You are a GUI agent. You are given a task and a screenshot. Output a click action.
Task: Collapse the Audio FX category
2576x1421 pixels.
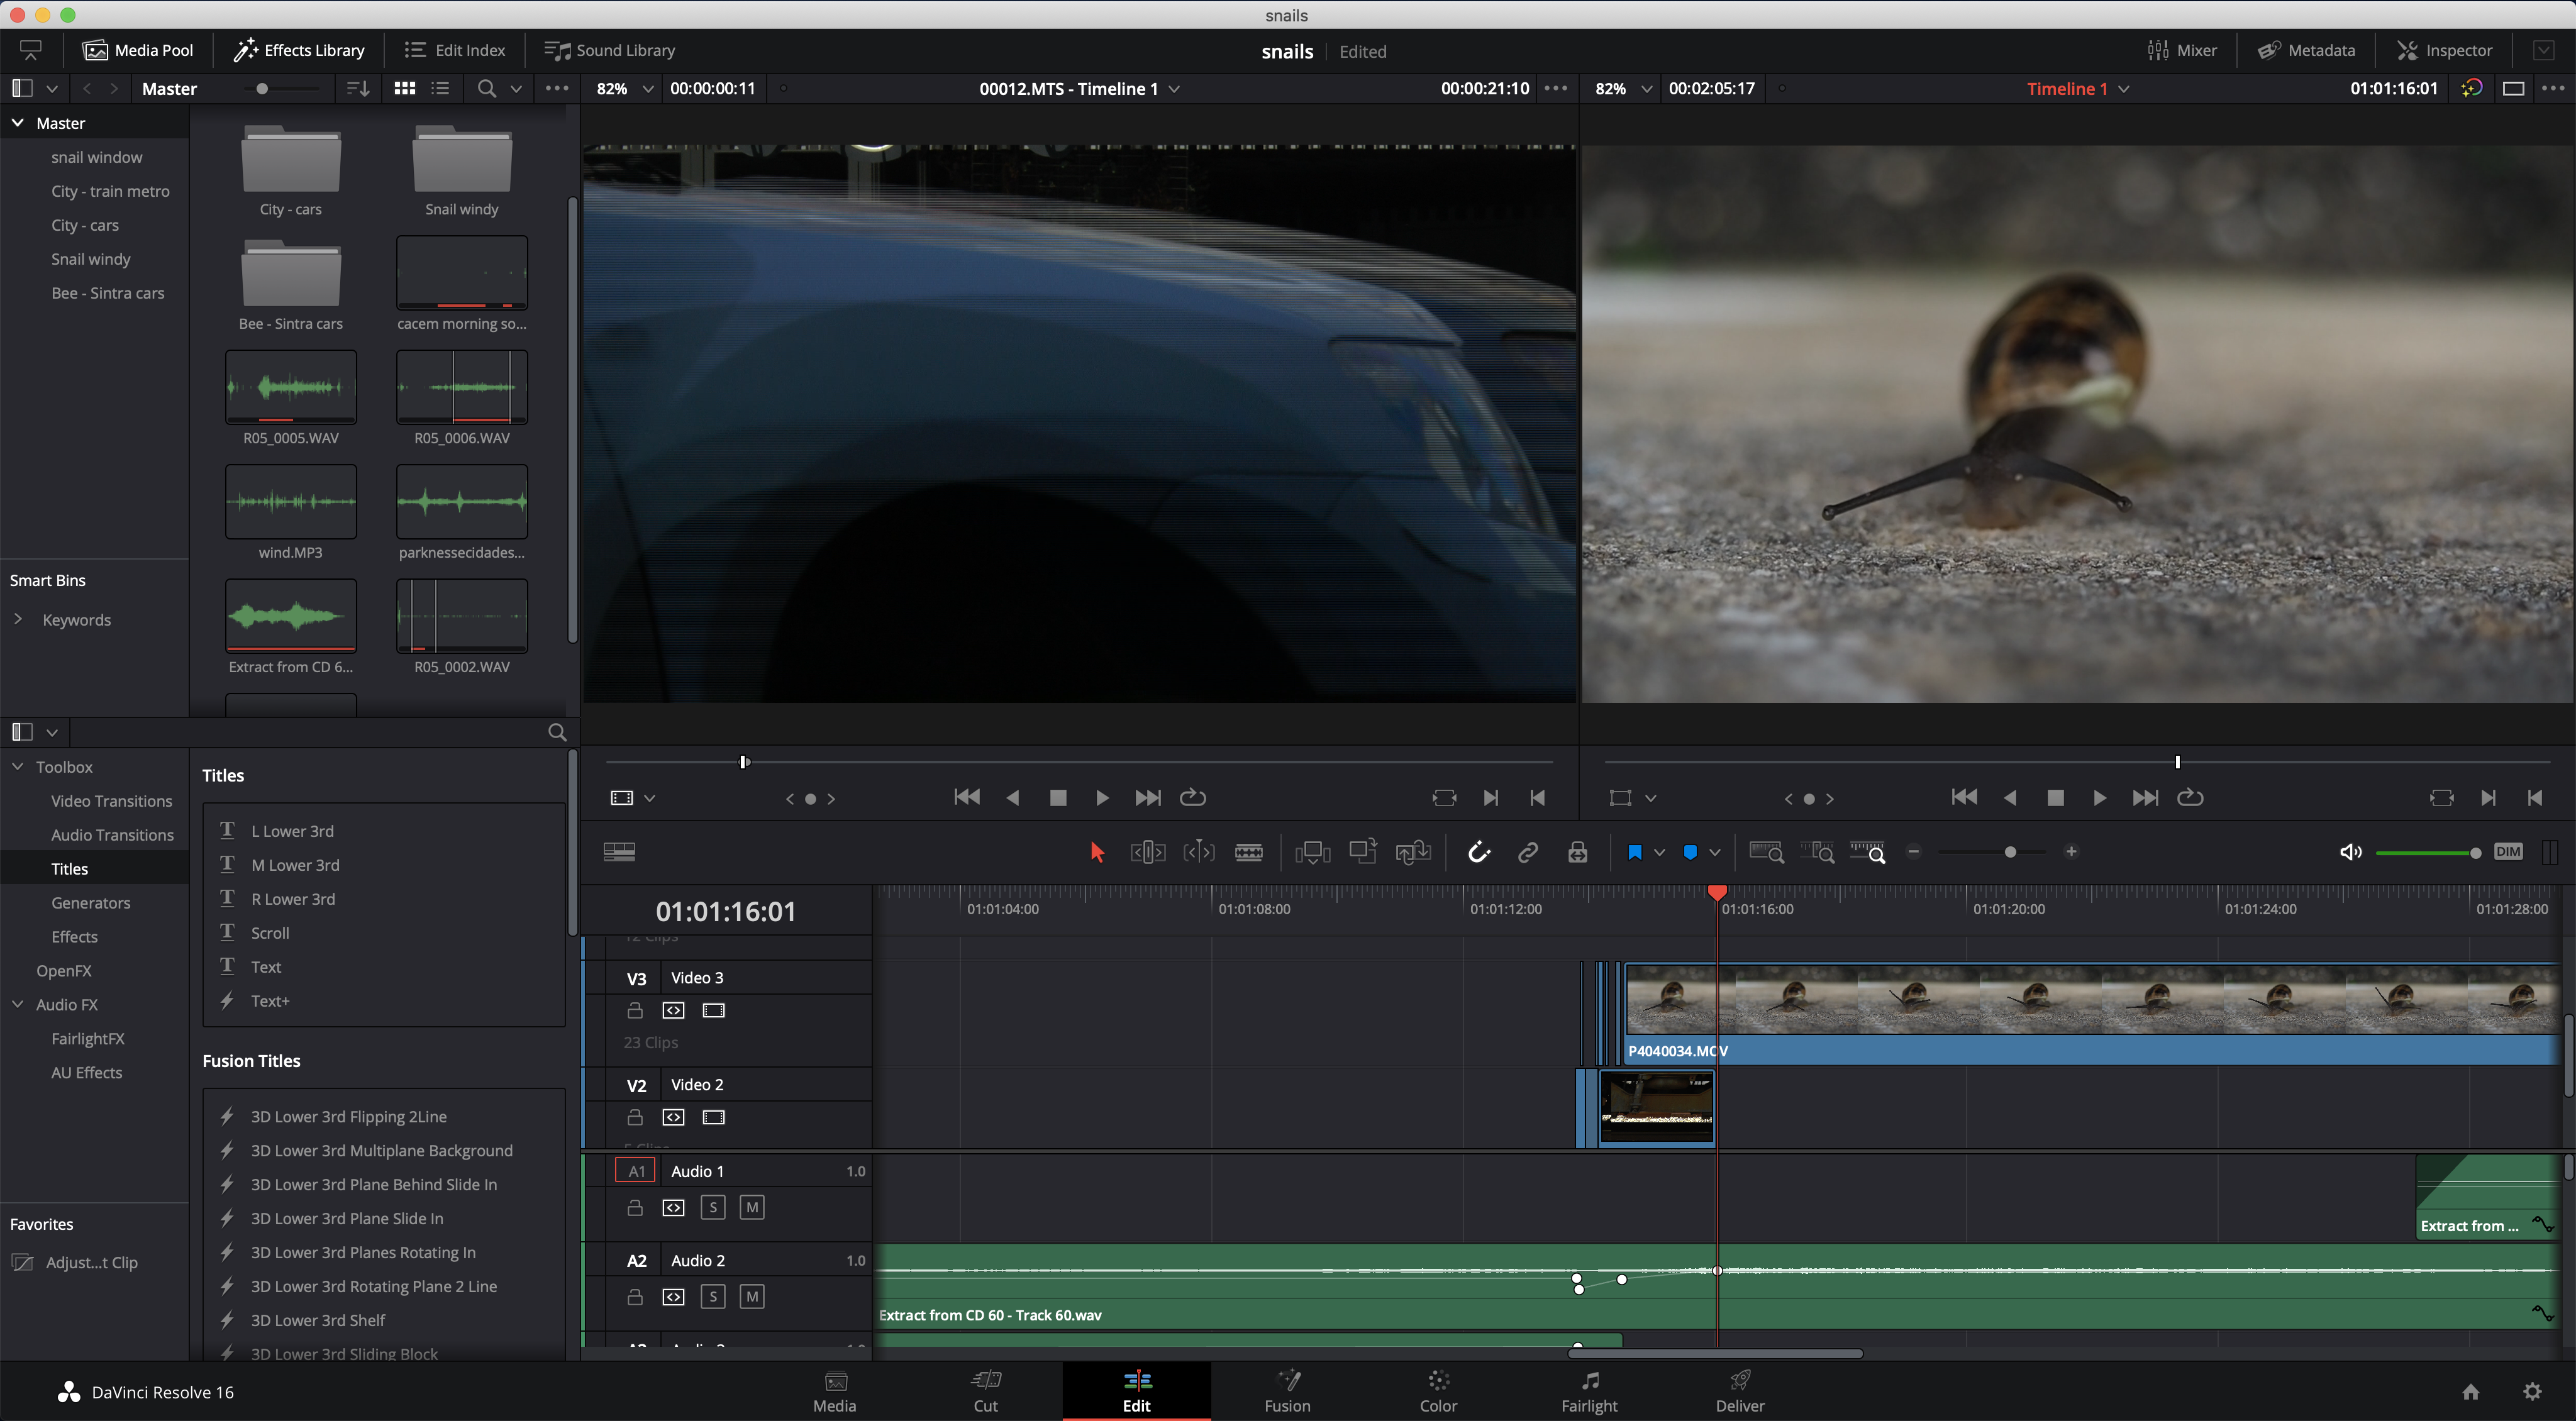18,1004
